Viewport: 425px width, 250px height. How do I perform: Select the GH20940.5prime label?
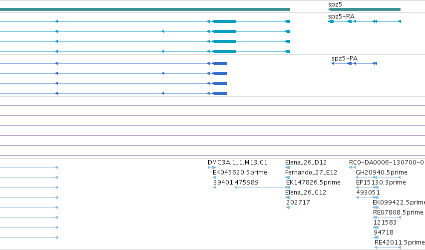pyautogui.click(x=382, y=172)
